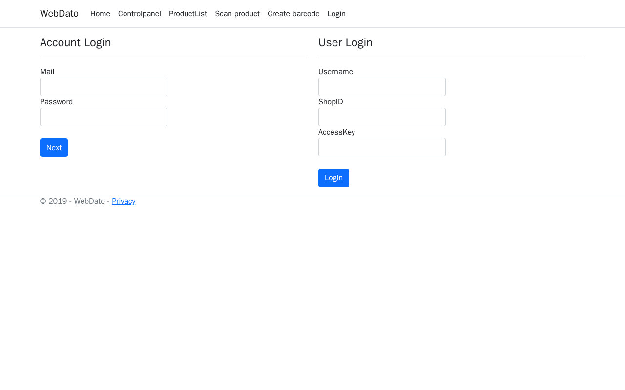Click the Login item in the navbar

click(336, 14)
